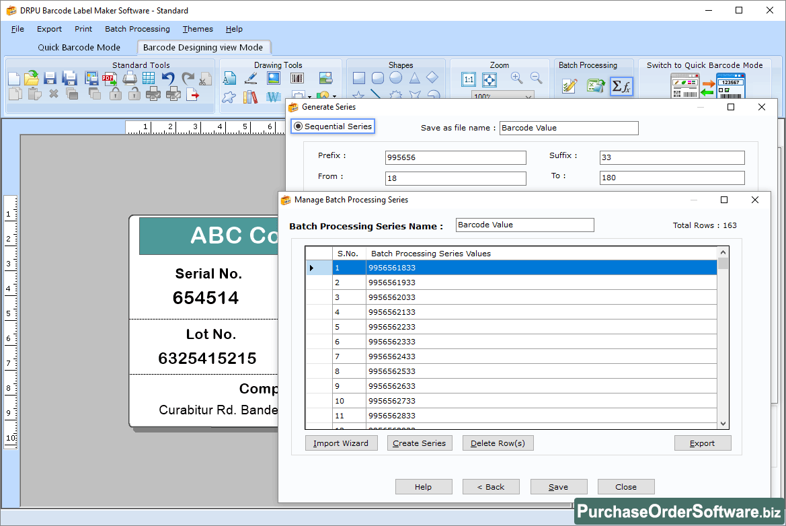Image resolution: width=786 pixels, height=526 pixels.
Task: Click inside the Prefix input field
Action: [455, 157]
